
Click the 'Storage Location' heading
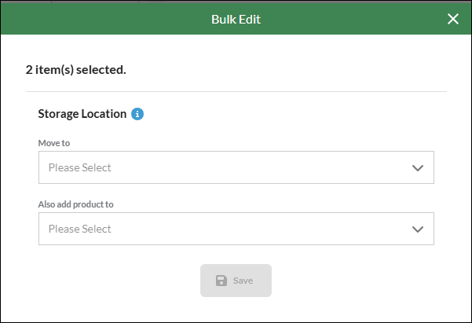click(x=82, y=114)
